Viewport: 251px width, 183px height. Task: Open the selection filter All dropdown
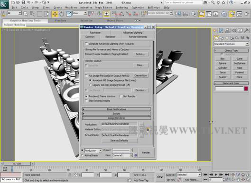tap(14, 13)
